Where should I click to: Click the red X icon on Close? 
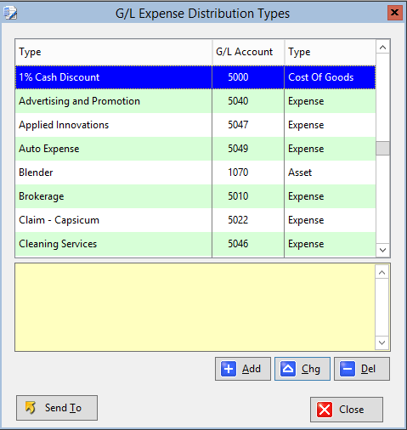tap(325, 410)
